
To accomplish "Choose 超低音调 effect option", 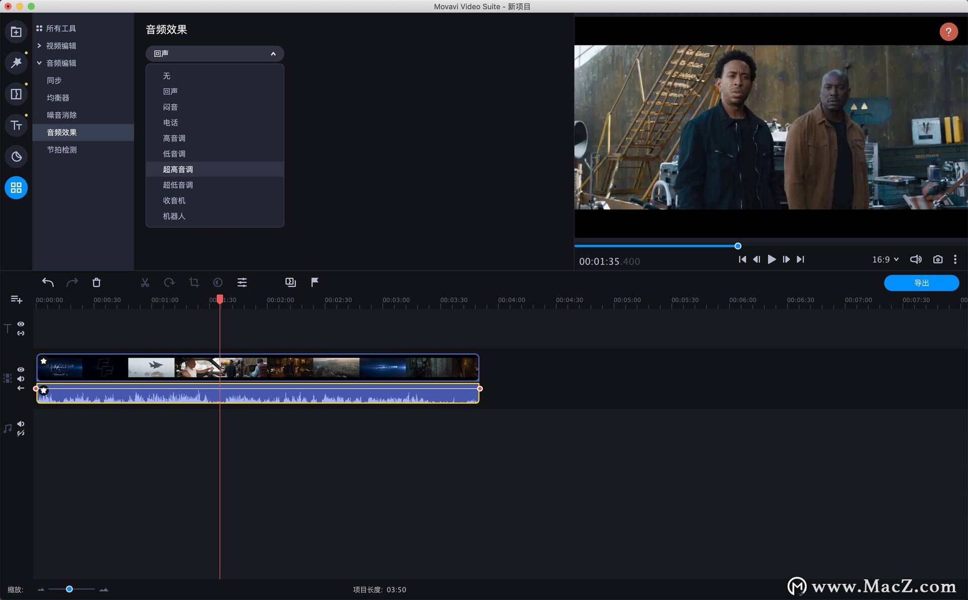I will pyautogui.click(x=215, y=185).
